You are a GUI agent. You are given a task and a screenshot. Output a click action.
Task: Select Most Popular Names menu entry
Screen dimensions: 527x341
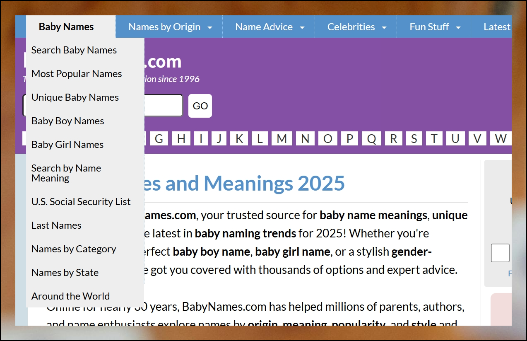85,74
